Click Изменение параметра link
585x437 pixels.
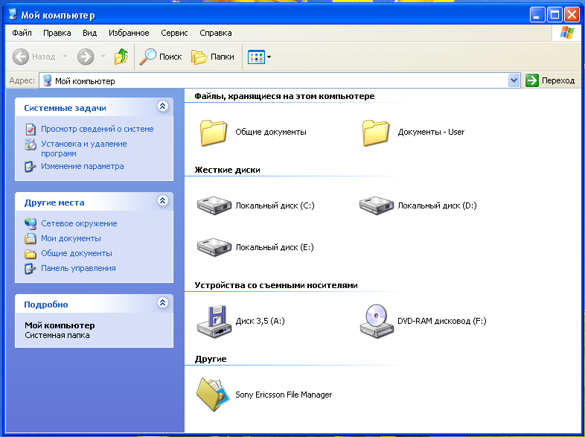(83, 166)
